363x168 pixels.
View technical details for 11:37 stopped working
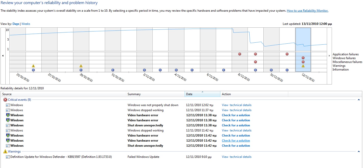click(237, 110)
